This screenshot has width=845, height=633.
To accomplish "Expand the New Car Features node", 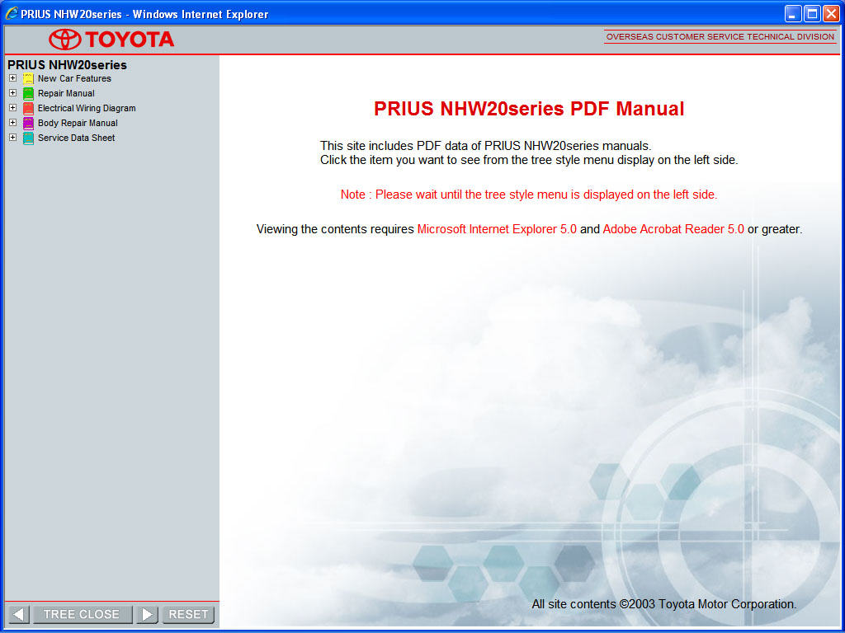I will 13,78.
